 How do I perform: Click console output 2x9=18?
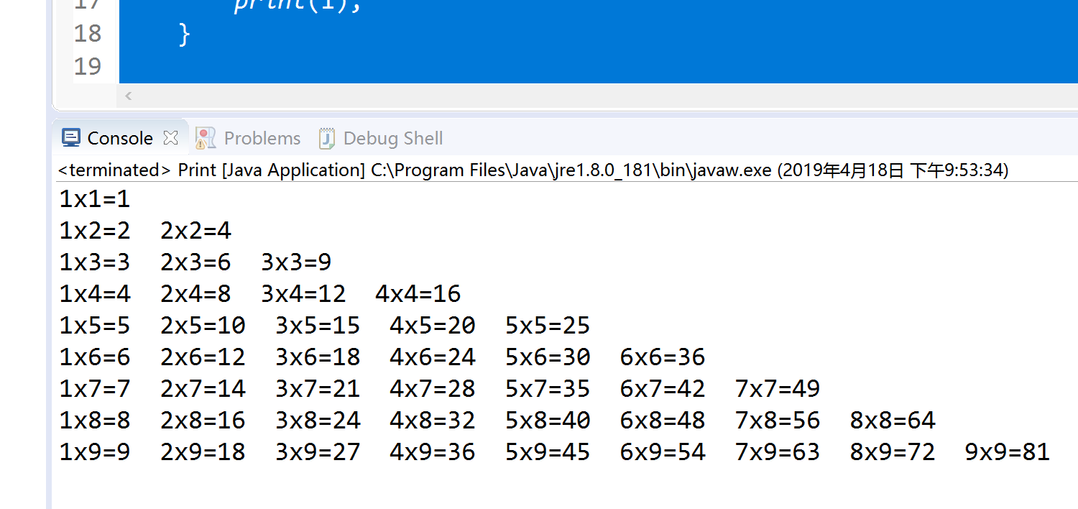tap(203, 452)
